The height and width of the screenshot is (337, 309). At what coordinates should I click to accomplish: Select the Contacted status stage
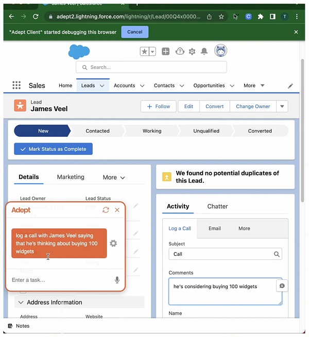[x=97, y=131]
